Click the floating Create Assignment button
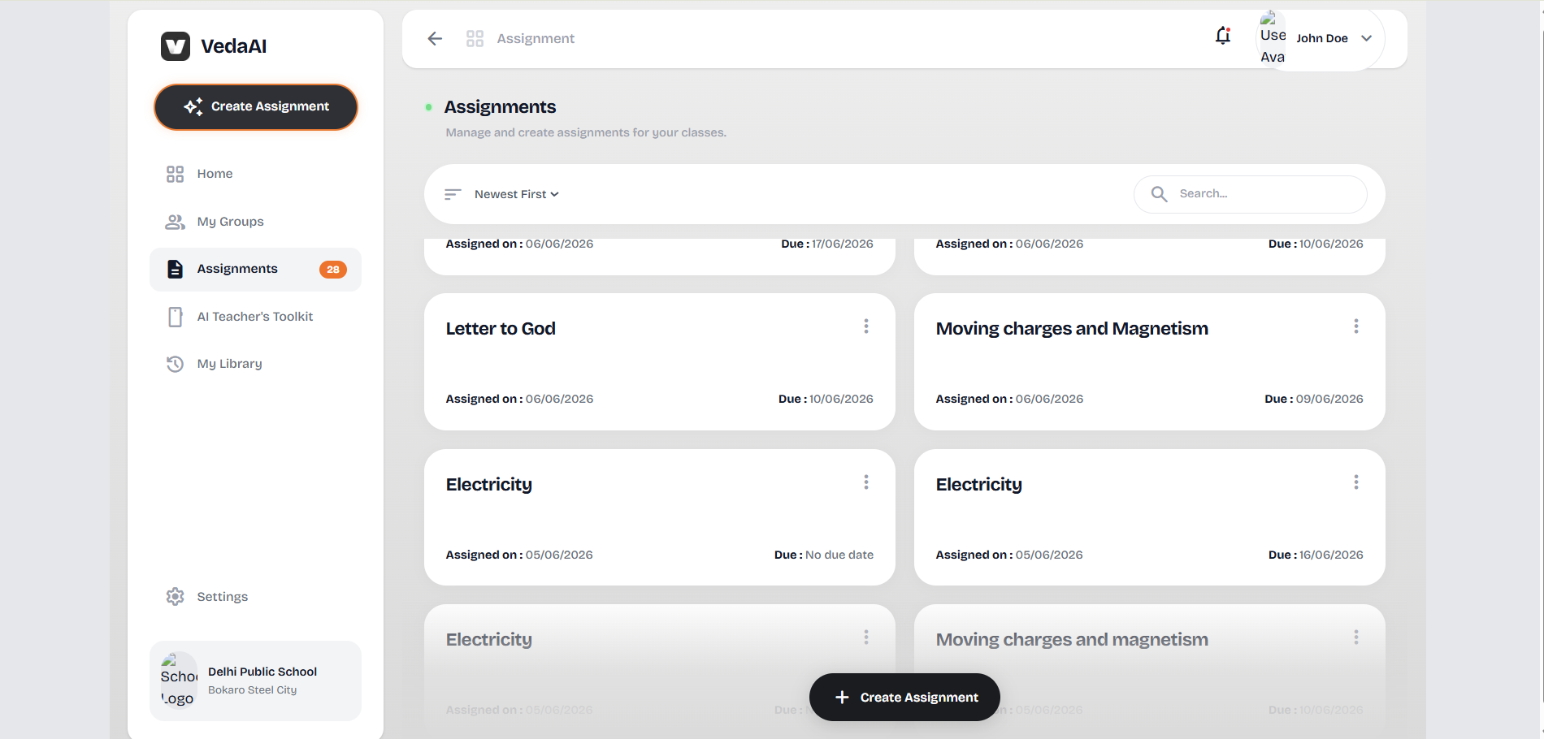 pos(904,697)
